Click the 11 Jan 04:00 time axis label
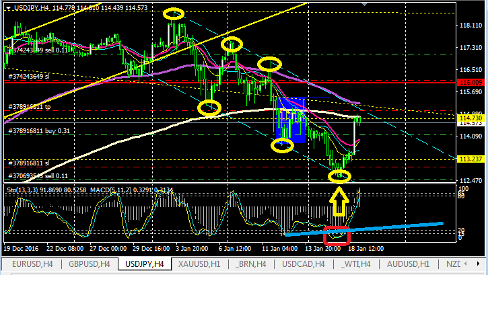The width and height of the screenshot is (488, 320). 279,249
